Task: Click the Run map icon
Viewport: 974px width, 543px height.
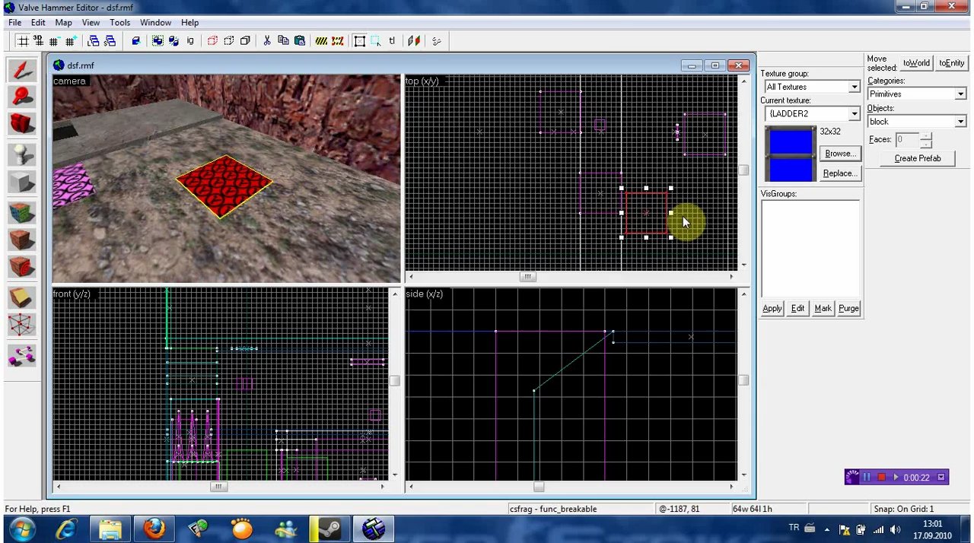Action: (x=437, y=41)
